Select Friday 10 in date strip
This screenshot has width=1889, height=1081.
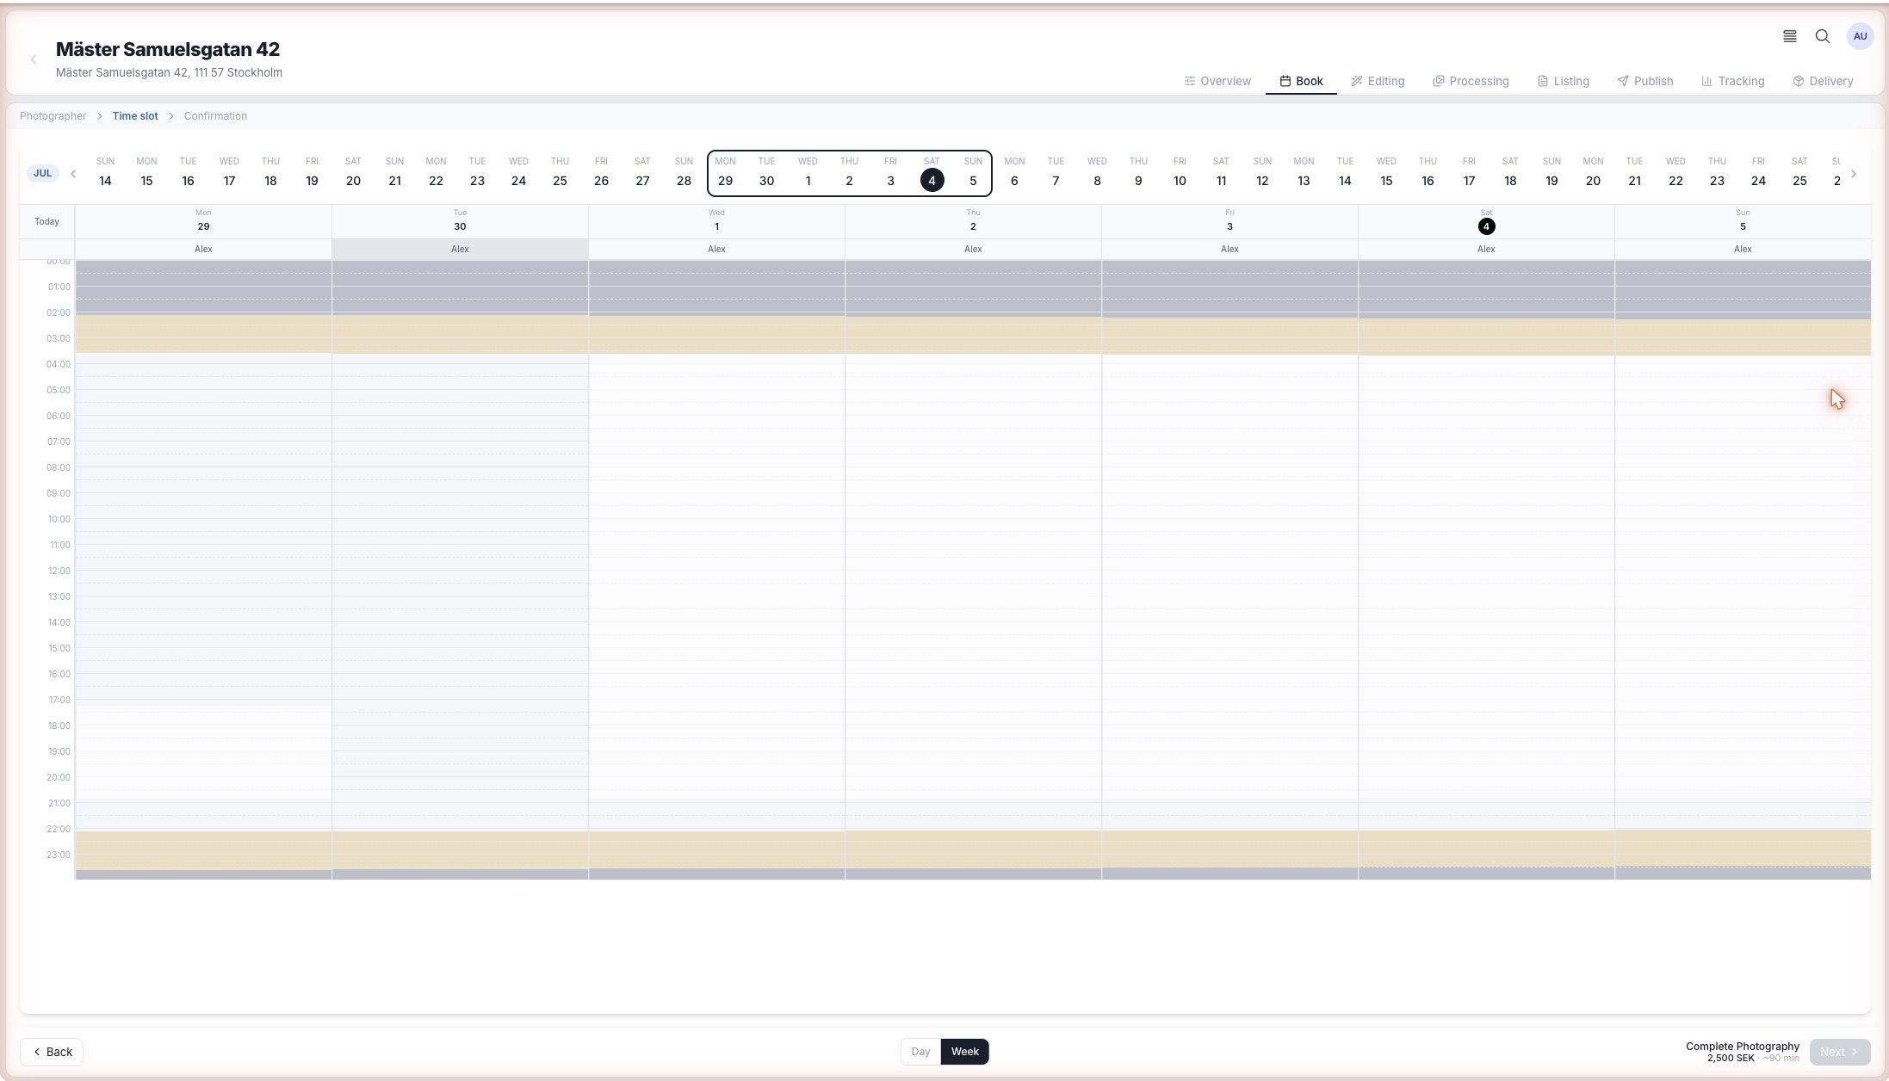click(x=1180, y=172)
